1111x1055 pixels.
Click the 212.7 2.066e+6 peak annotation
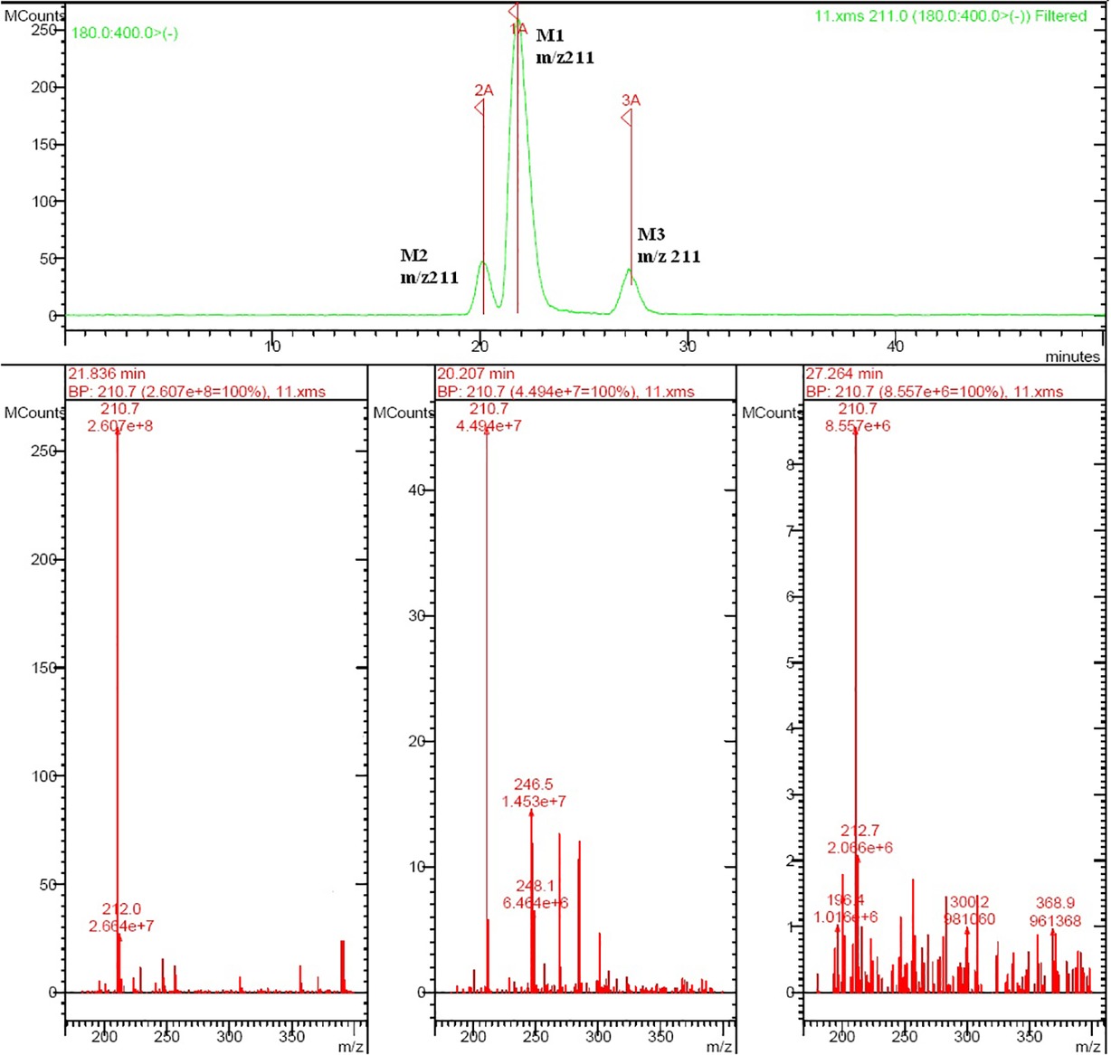click(859, 839)
